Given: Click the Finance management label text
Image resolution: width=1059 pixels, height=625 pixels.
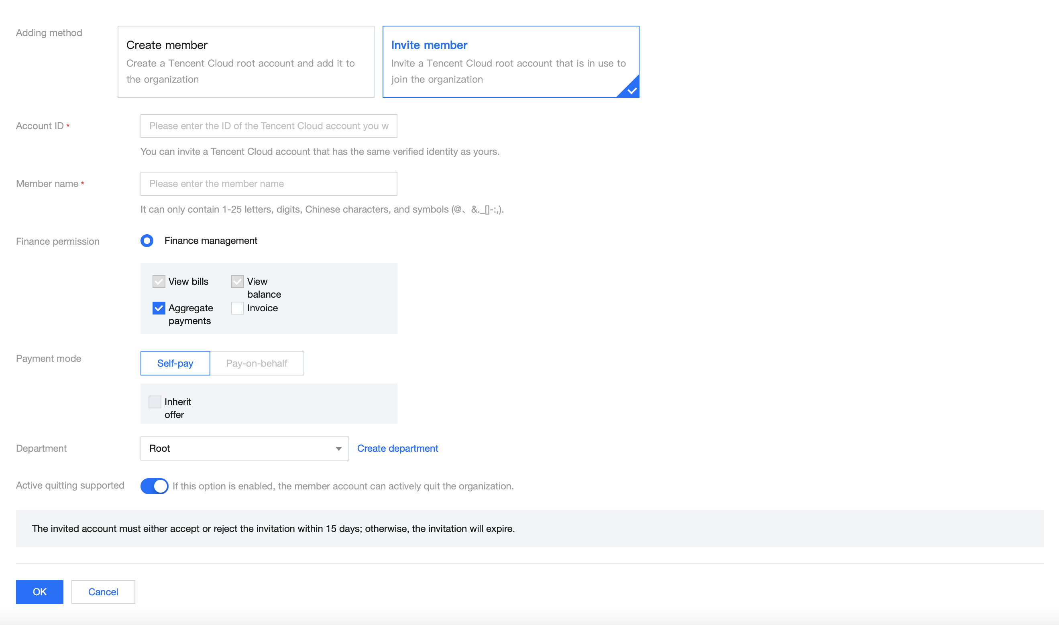Looking at the screenshot, I should 211,241.
